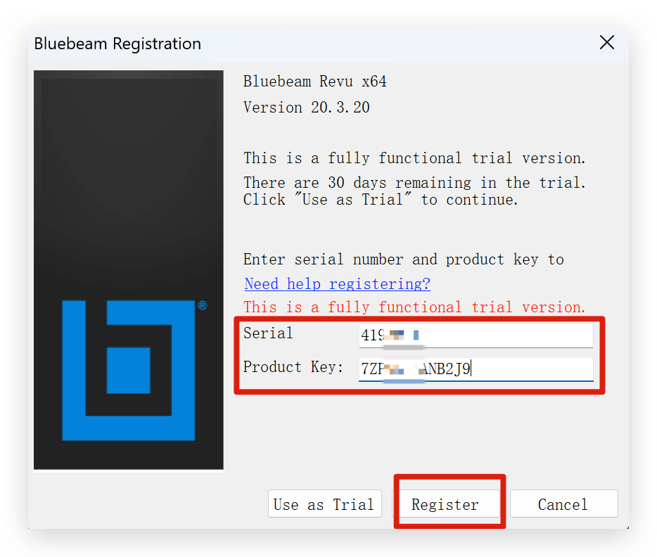This screenshot has height=557, width=657.
Task: Click the Bluebeam Registration title text
Action: click(117, 44)
